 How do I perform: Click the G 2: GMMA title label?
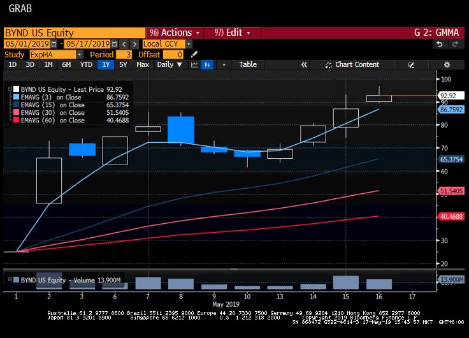(x=436, y=33)
